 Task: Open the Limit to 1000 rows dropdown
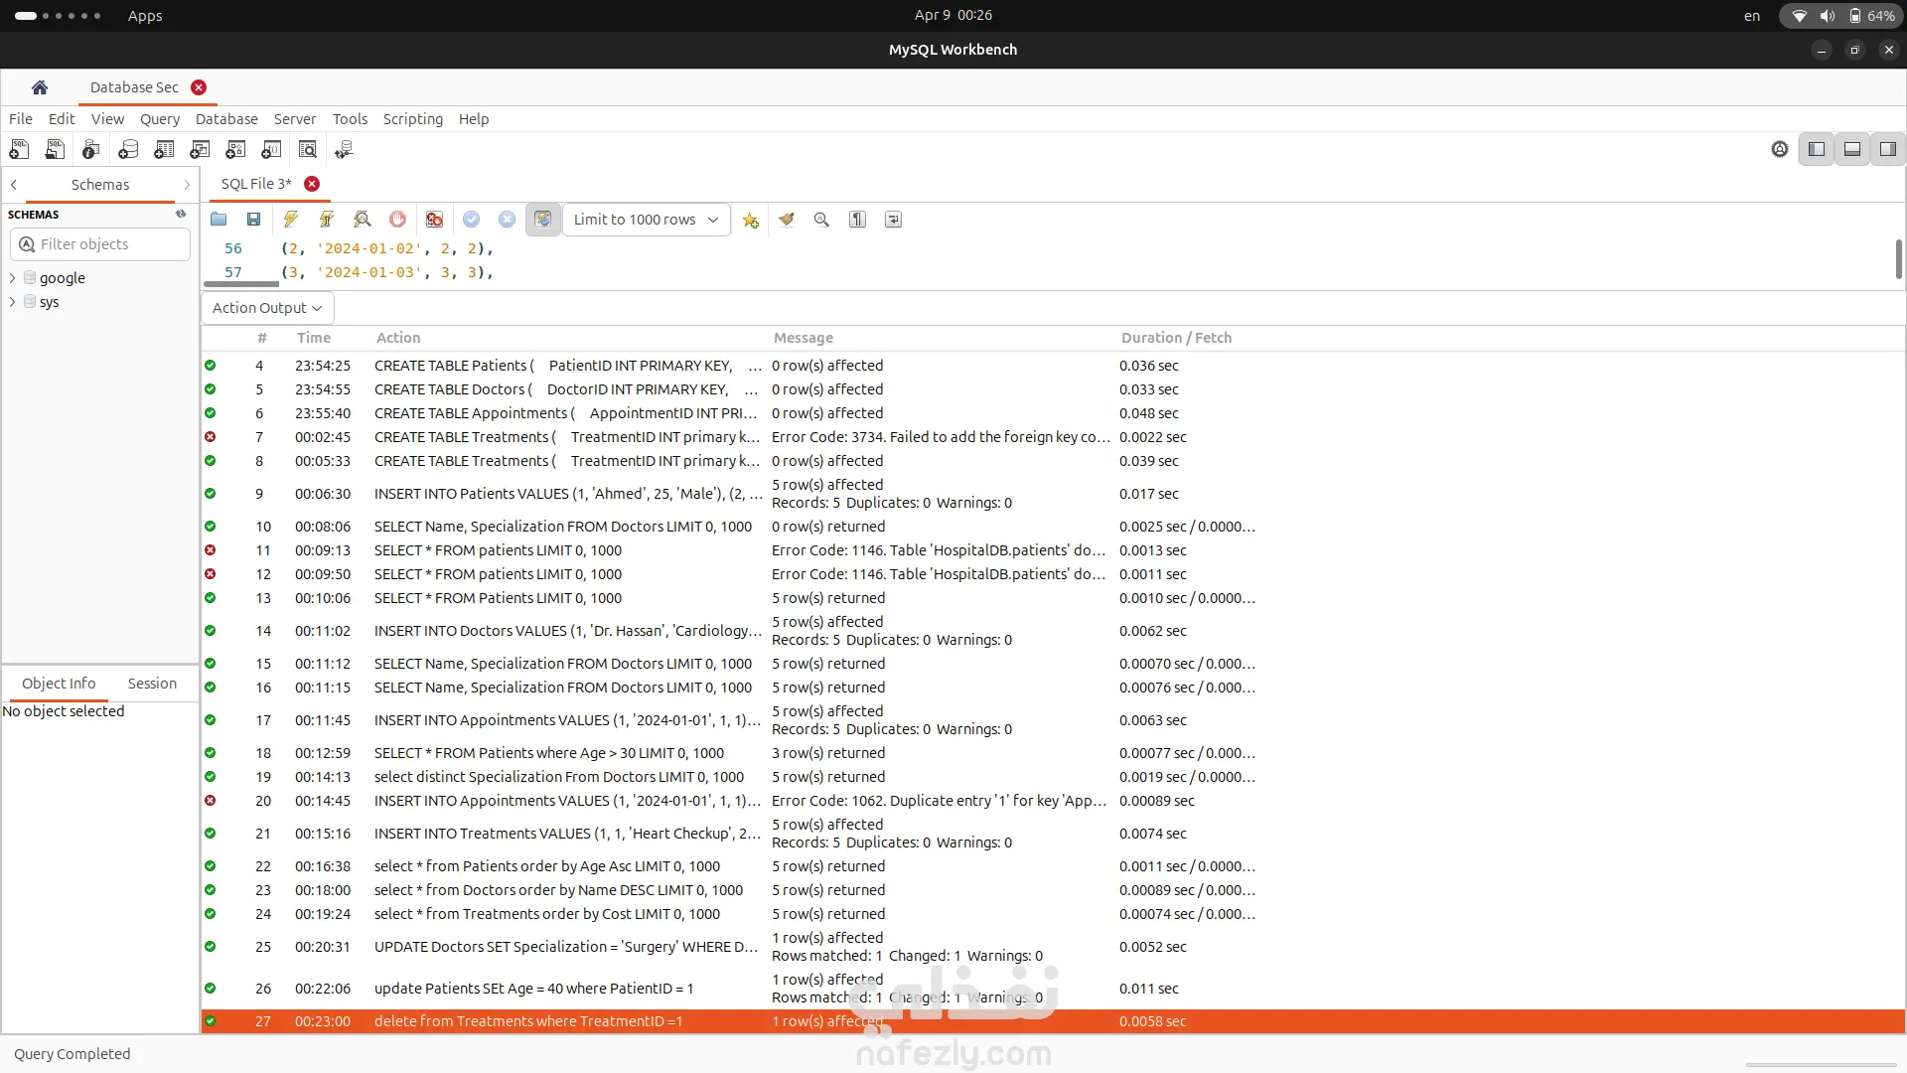pos(647,220)
